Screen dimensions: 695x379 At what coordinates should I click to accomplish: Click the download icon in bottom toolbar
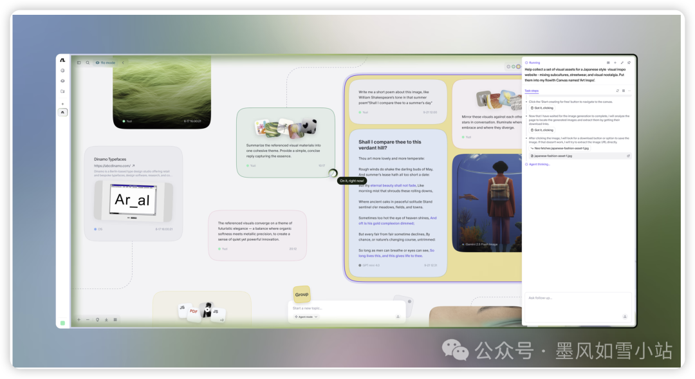click(x=106, y=320)
